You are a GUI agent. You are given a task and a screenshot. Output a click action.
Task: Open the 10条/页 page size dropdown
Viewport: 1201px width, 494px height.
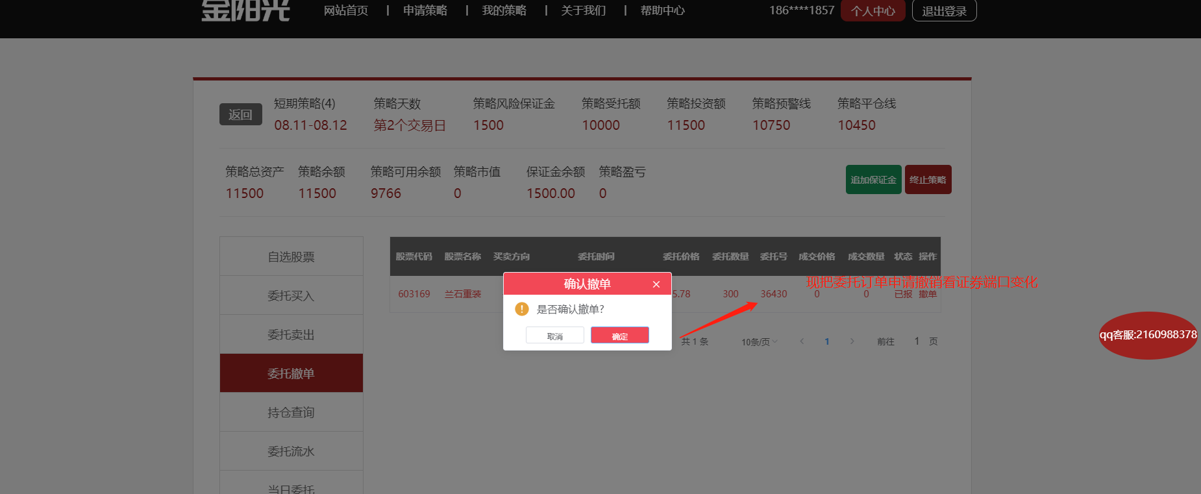point(759,341)
